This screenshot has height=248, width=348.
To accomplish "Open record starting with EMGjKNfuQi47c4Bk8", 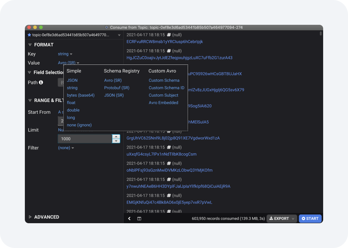I will click(169, 202).
